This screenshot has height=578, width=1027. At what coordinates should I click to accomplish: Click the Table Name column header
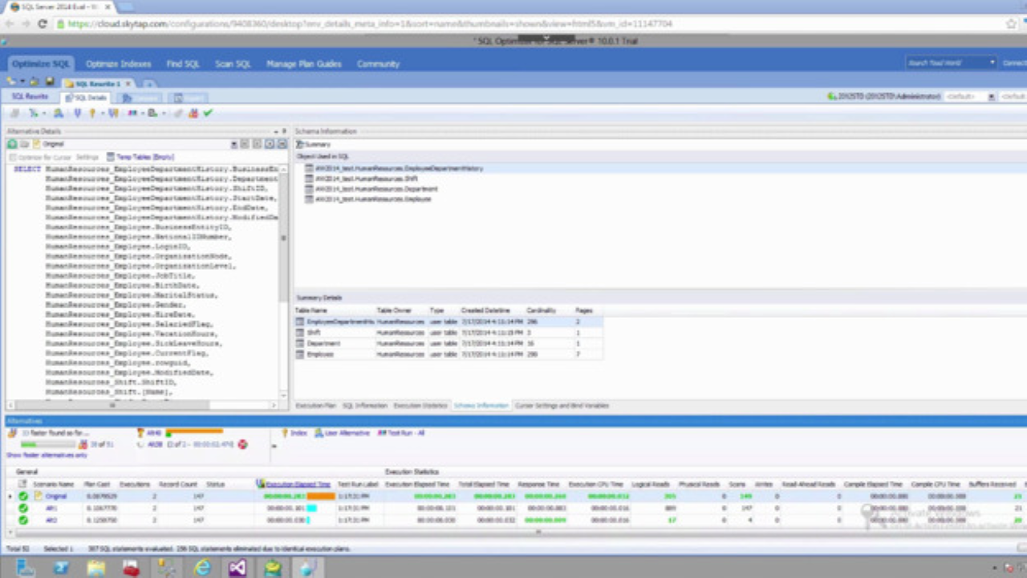[311, 310]
